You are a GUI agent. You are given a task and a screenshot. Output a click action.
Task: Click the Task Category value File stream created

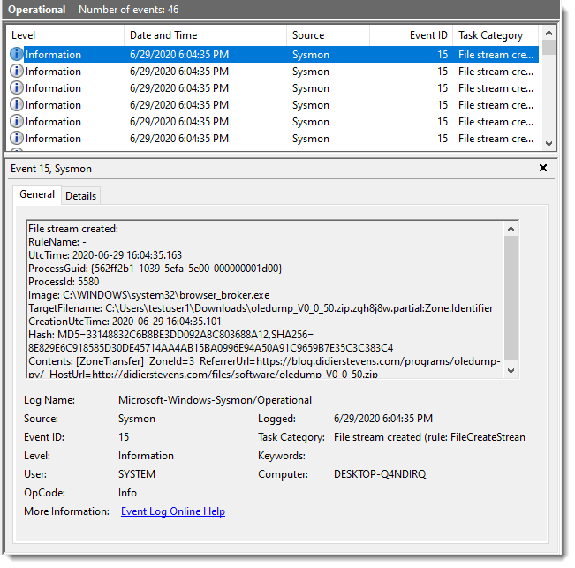pyautogui.click(x=429, y=437)
